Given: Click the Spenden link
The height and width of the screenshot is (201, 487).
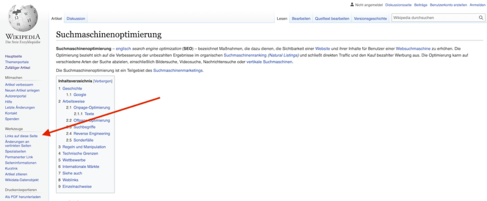Looking at the screenshot, I should (x=12, y=119).
